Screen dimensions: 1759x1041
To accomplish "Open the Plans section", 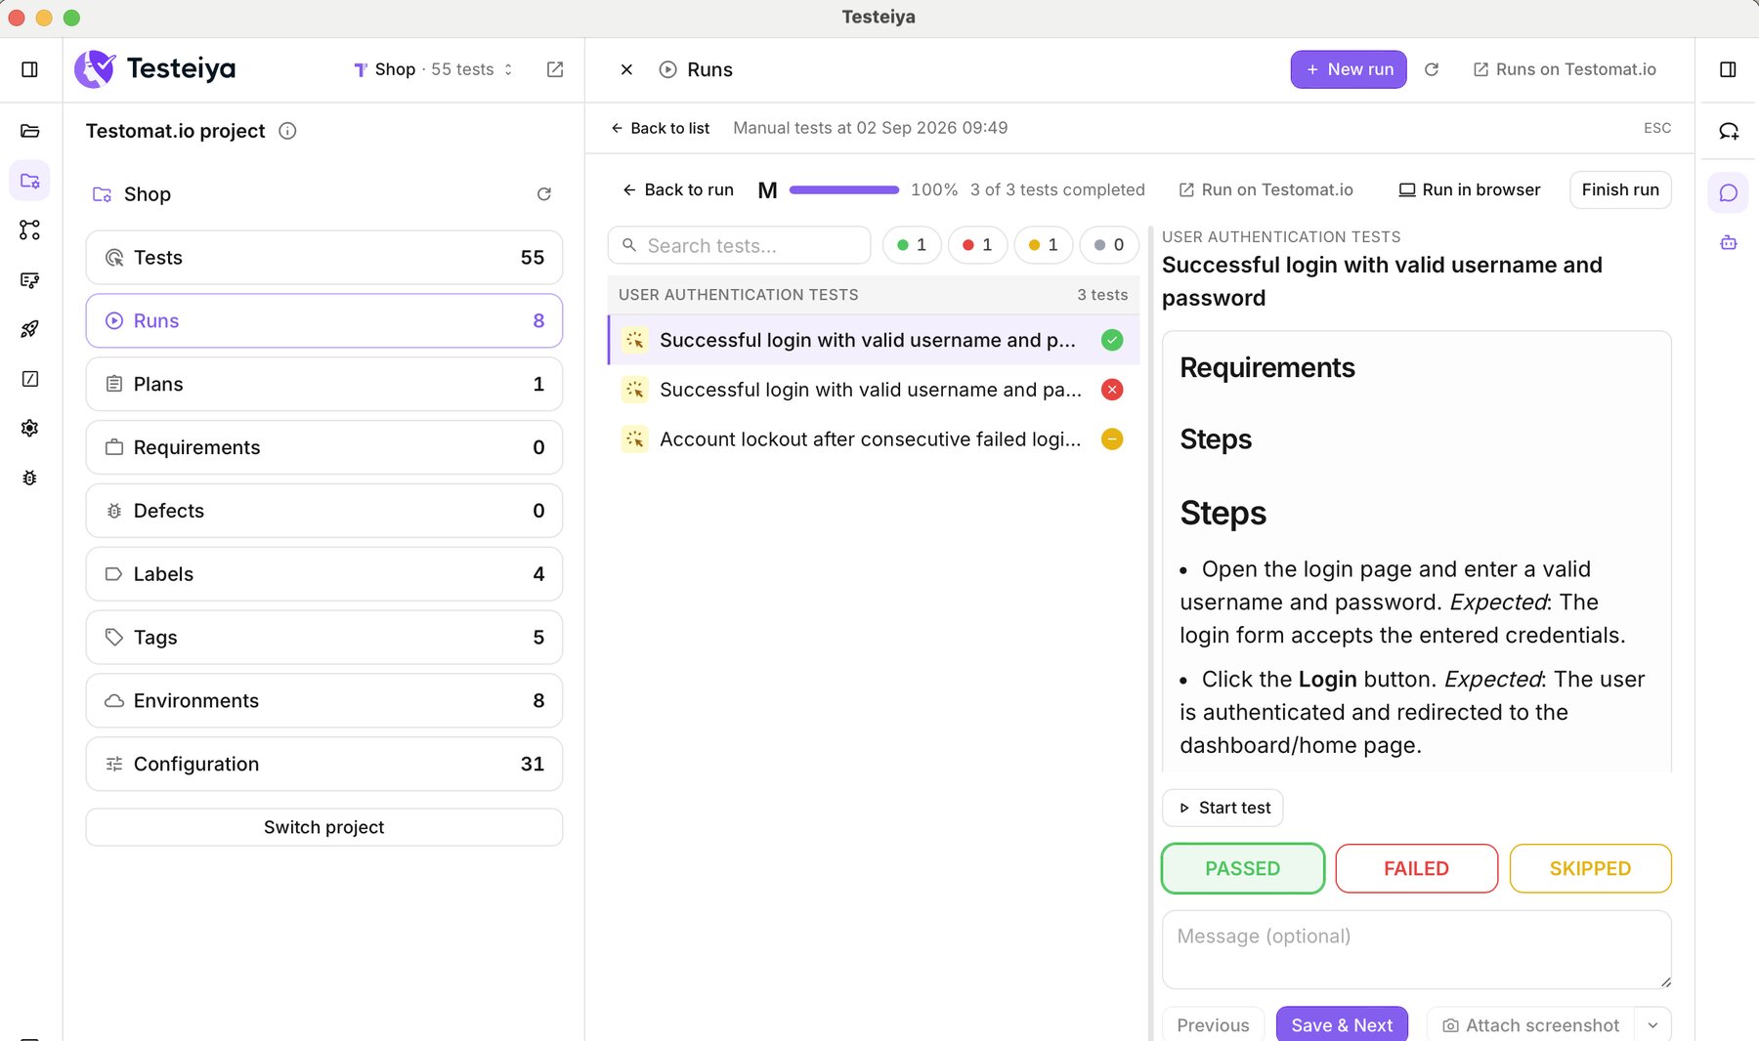I will (324, 384).
